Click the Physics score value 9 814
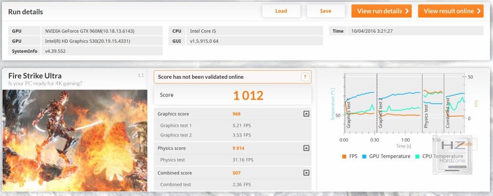The image size is (493, 196). tap(238, 148)
